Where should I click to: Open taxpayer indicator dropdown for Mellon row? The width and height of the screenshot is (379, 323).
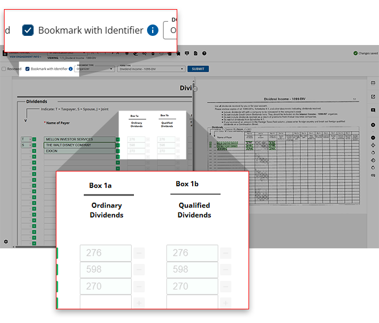[26, 139]
